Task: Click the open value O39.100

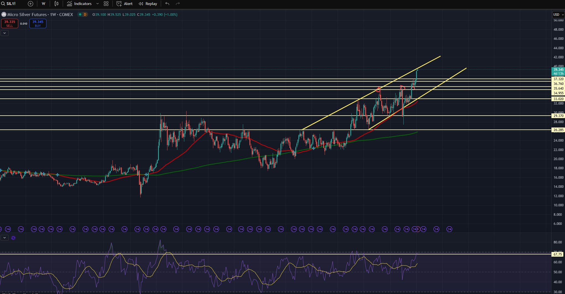Action: tap(99, 14)
